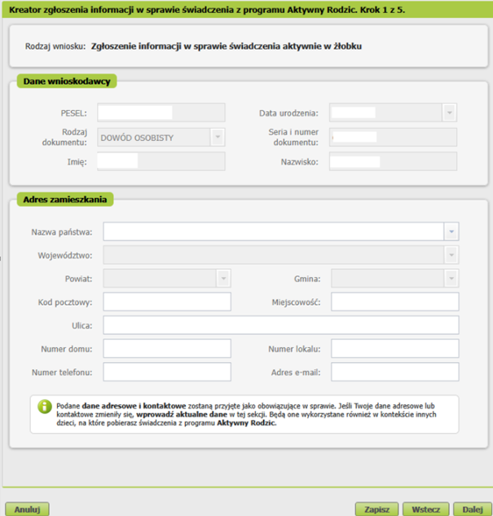Viewport: 493px width, 516px height.
Task: Click the bold text 'wprowadź aktualne dane'
Action: [x=182, y=414]
